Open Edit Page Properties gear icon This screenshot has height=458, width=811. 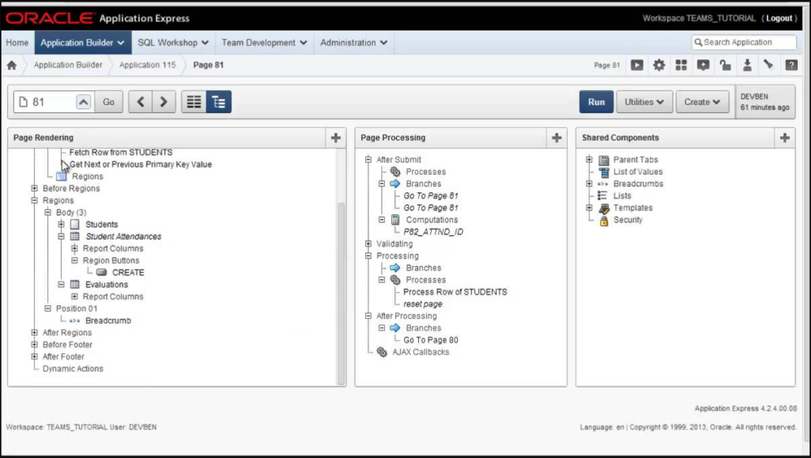click(659, 65)
